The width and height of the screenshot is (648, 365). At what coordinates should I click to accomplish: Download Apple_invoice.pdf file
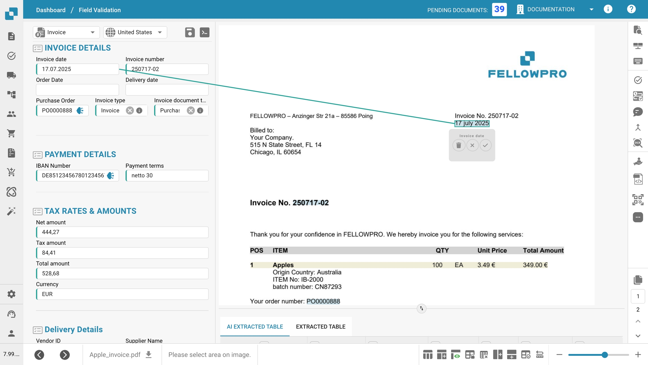(148, 355)
